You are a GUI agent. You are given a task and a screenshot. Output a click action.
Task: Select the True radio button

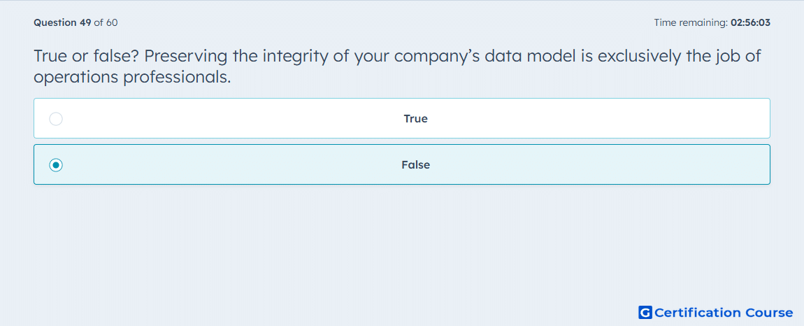coord(56,119)
